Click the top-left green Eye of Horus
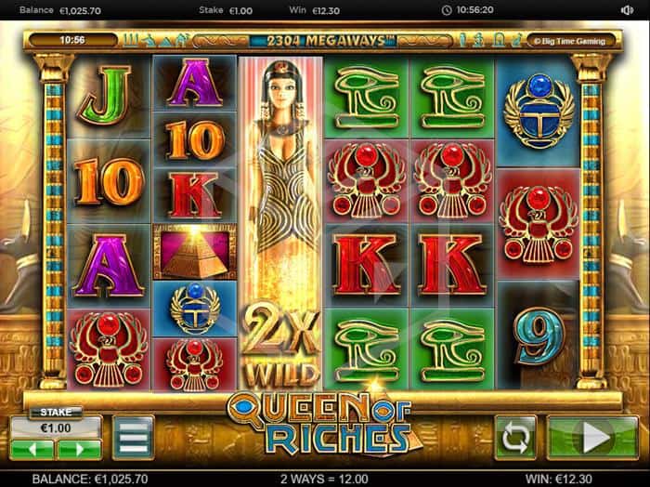Image resolution: width=650 pixels, height=487 pixels. (x=367, y=98)
